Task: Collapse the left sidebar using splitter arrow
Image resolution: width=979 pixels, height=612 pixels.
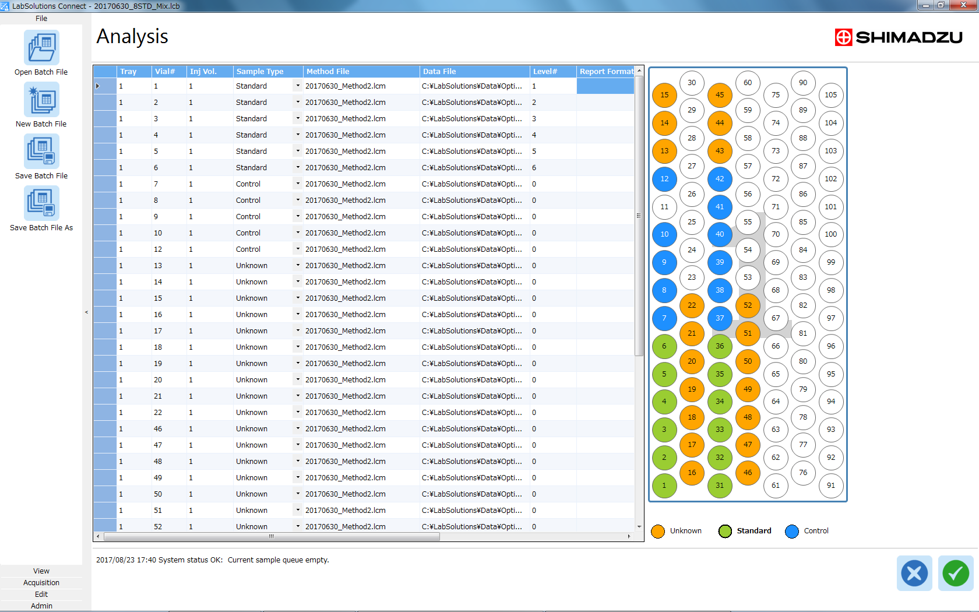Action: tap(87, 312)
